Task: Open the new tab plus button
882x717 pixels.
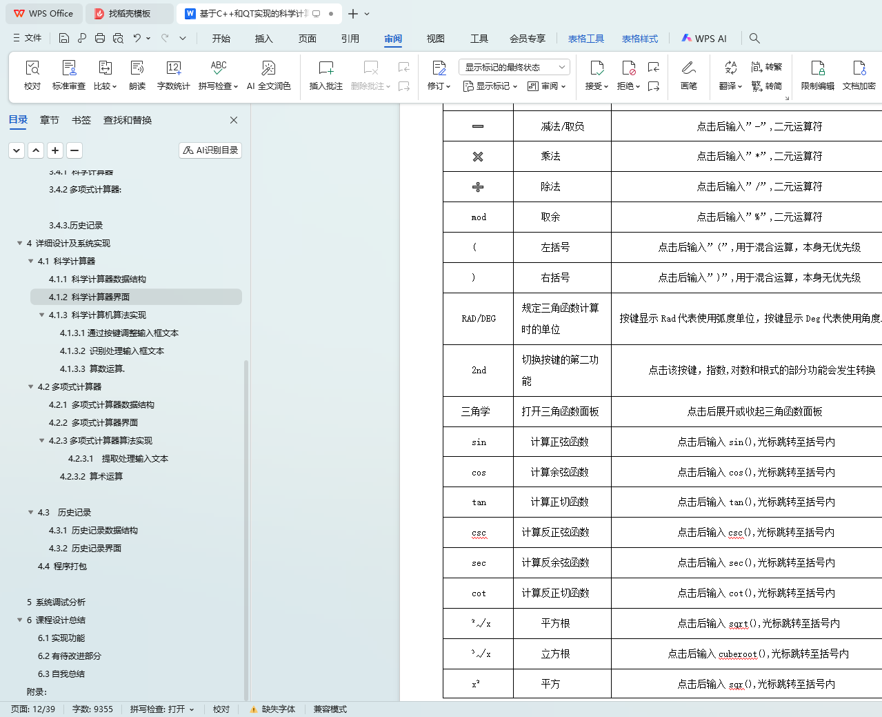Action: pyautogui.click(x=353, y=14)
